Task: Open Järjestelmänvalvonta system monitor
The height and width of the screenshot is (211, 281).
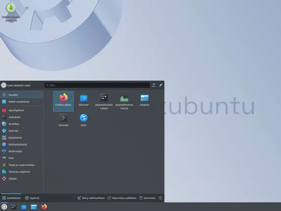Action: [124, 101]
